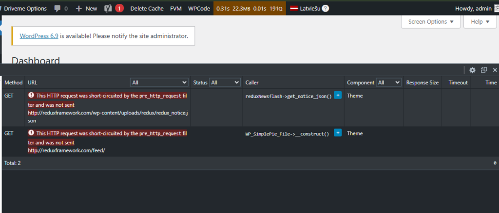Click the WordPress 6.9 update link
This screenshot has height=213, width=499.
[x=39, y=36]
